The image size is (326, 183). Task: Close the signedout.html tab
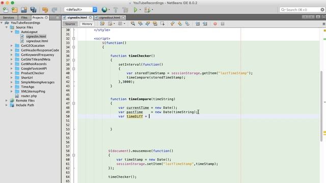coord(123,18)
